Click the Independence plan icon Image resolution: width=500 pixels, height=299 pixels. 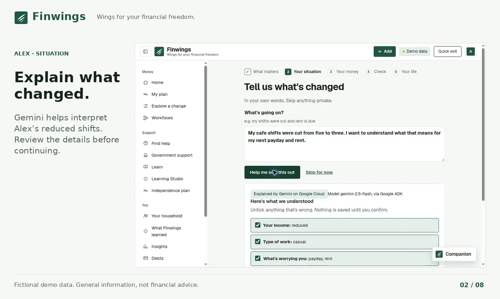tap(146, 191)
